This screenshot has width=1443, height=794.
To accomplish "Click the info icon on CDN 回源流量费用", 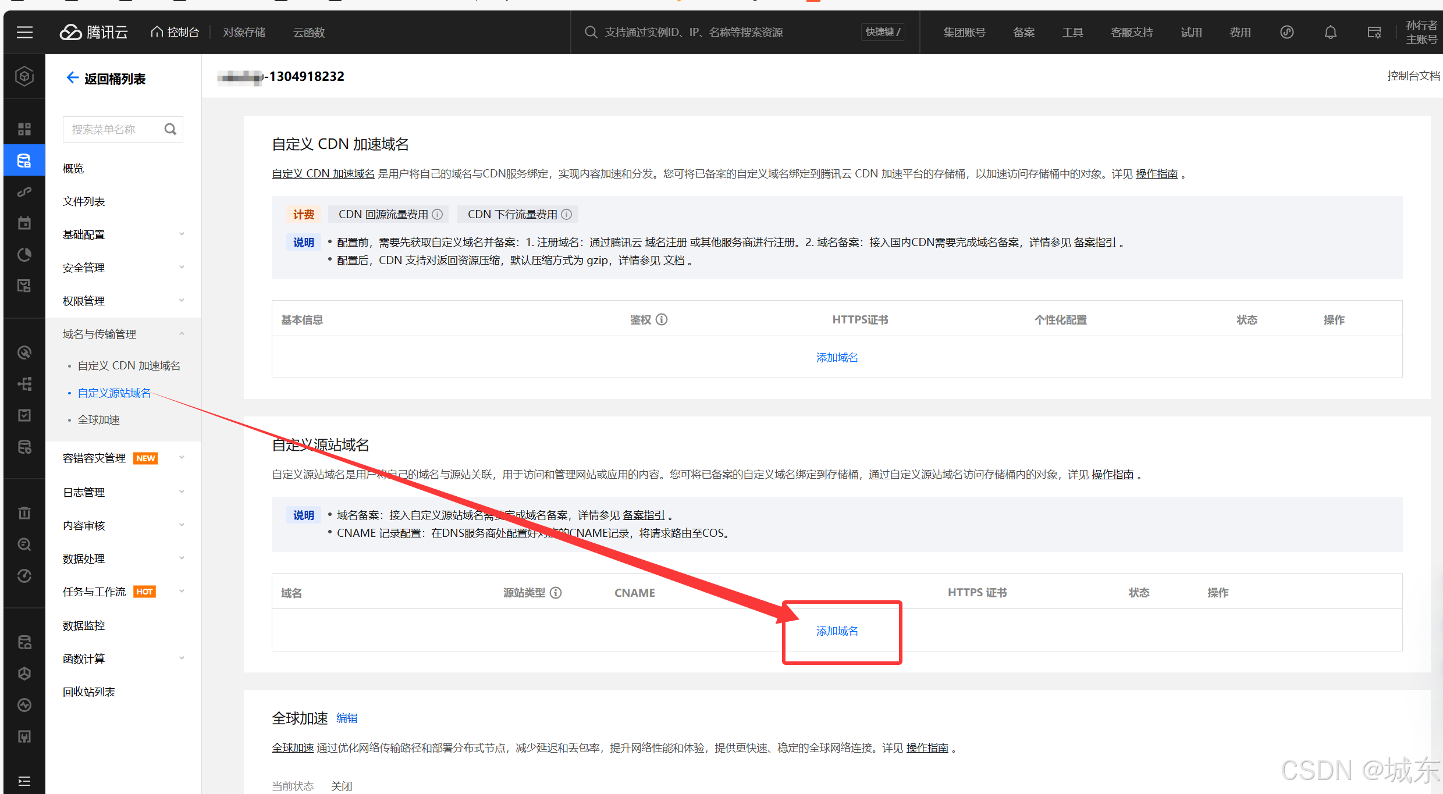I will pos(438,215).
